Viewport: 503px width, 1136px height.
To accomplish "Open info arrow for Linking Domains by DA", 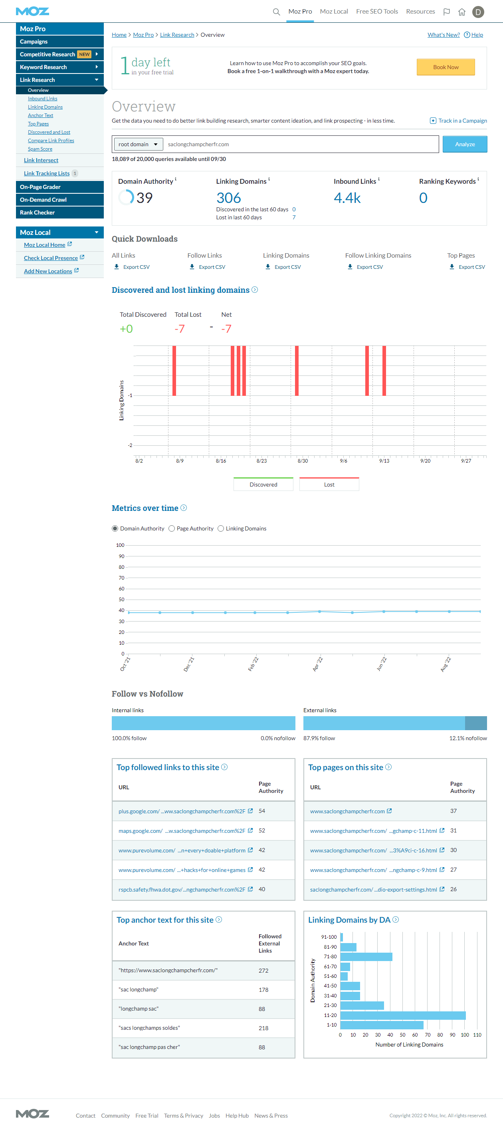I will tap(396, 920).
